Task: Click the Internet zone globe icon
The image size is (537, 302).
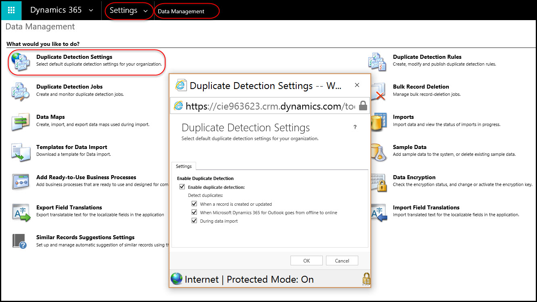Action: [x=176, y=279]
